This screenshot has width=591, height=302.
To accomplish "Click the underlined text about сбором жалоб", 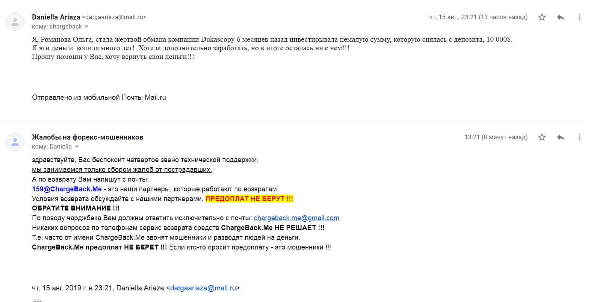I will click(x=122, y=170).
